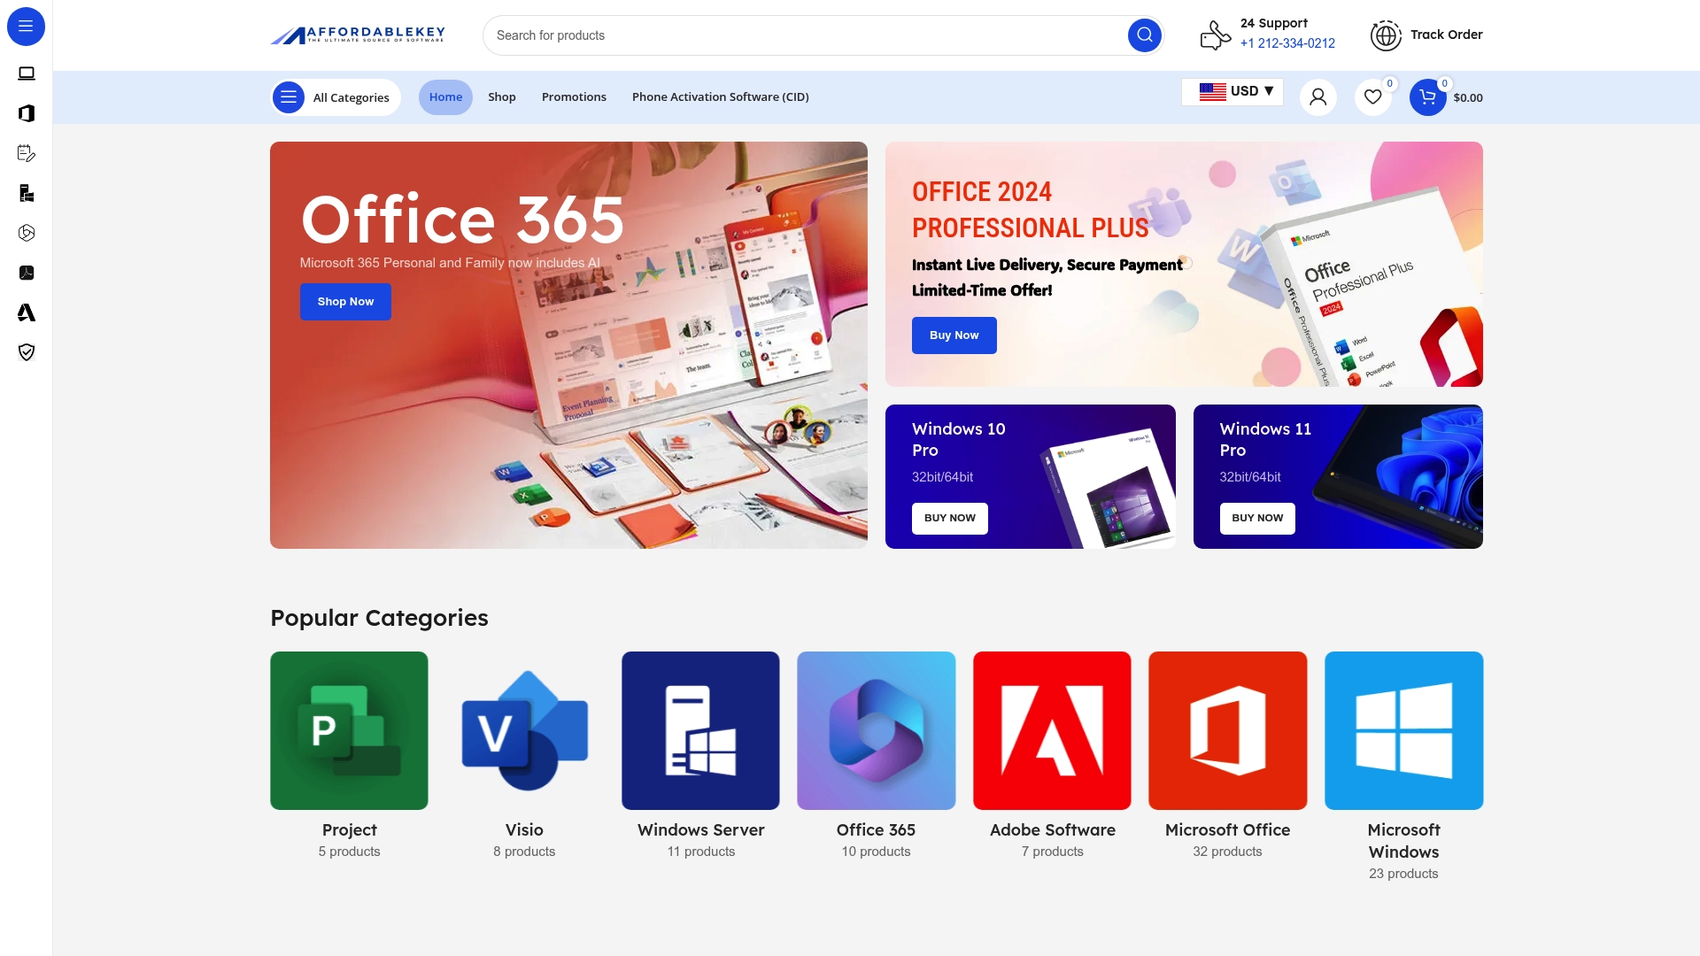Open the wishlist heart icon
The image size is (1700, 956).
1372,96
